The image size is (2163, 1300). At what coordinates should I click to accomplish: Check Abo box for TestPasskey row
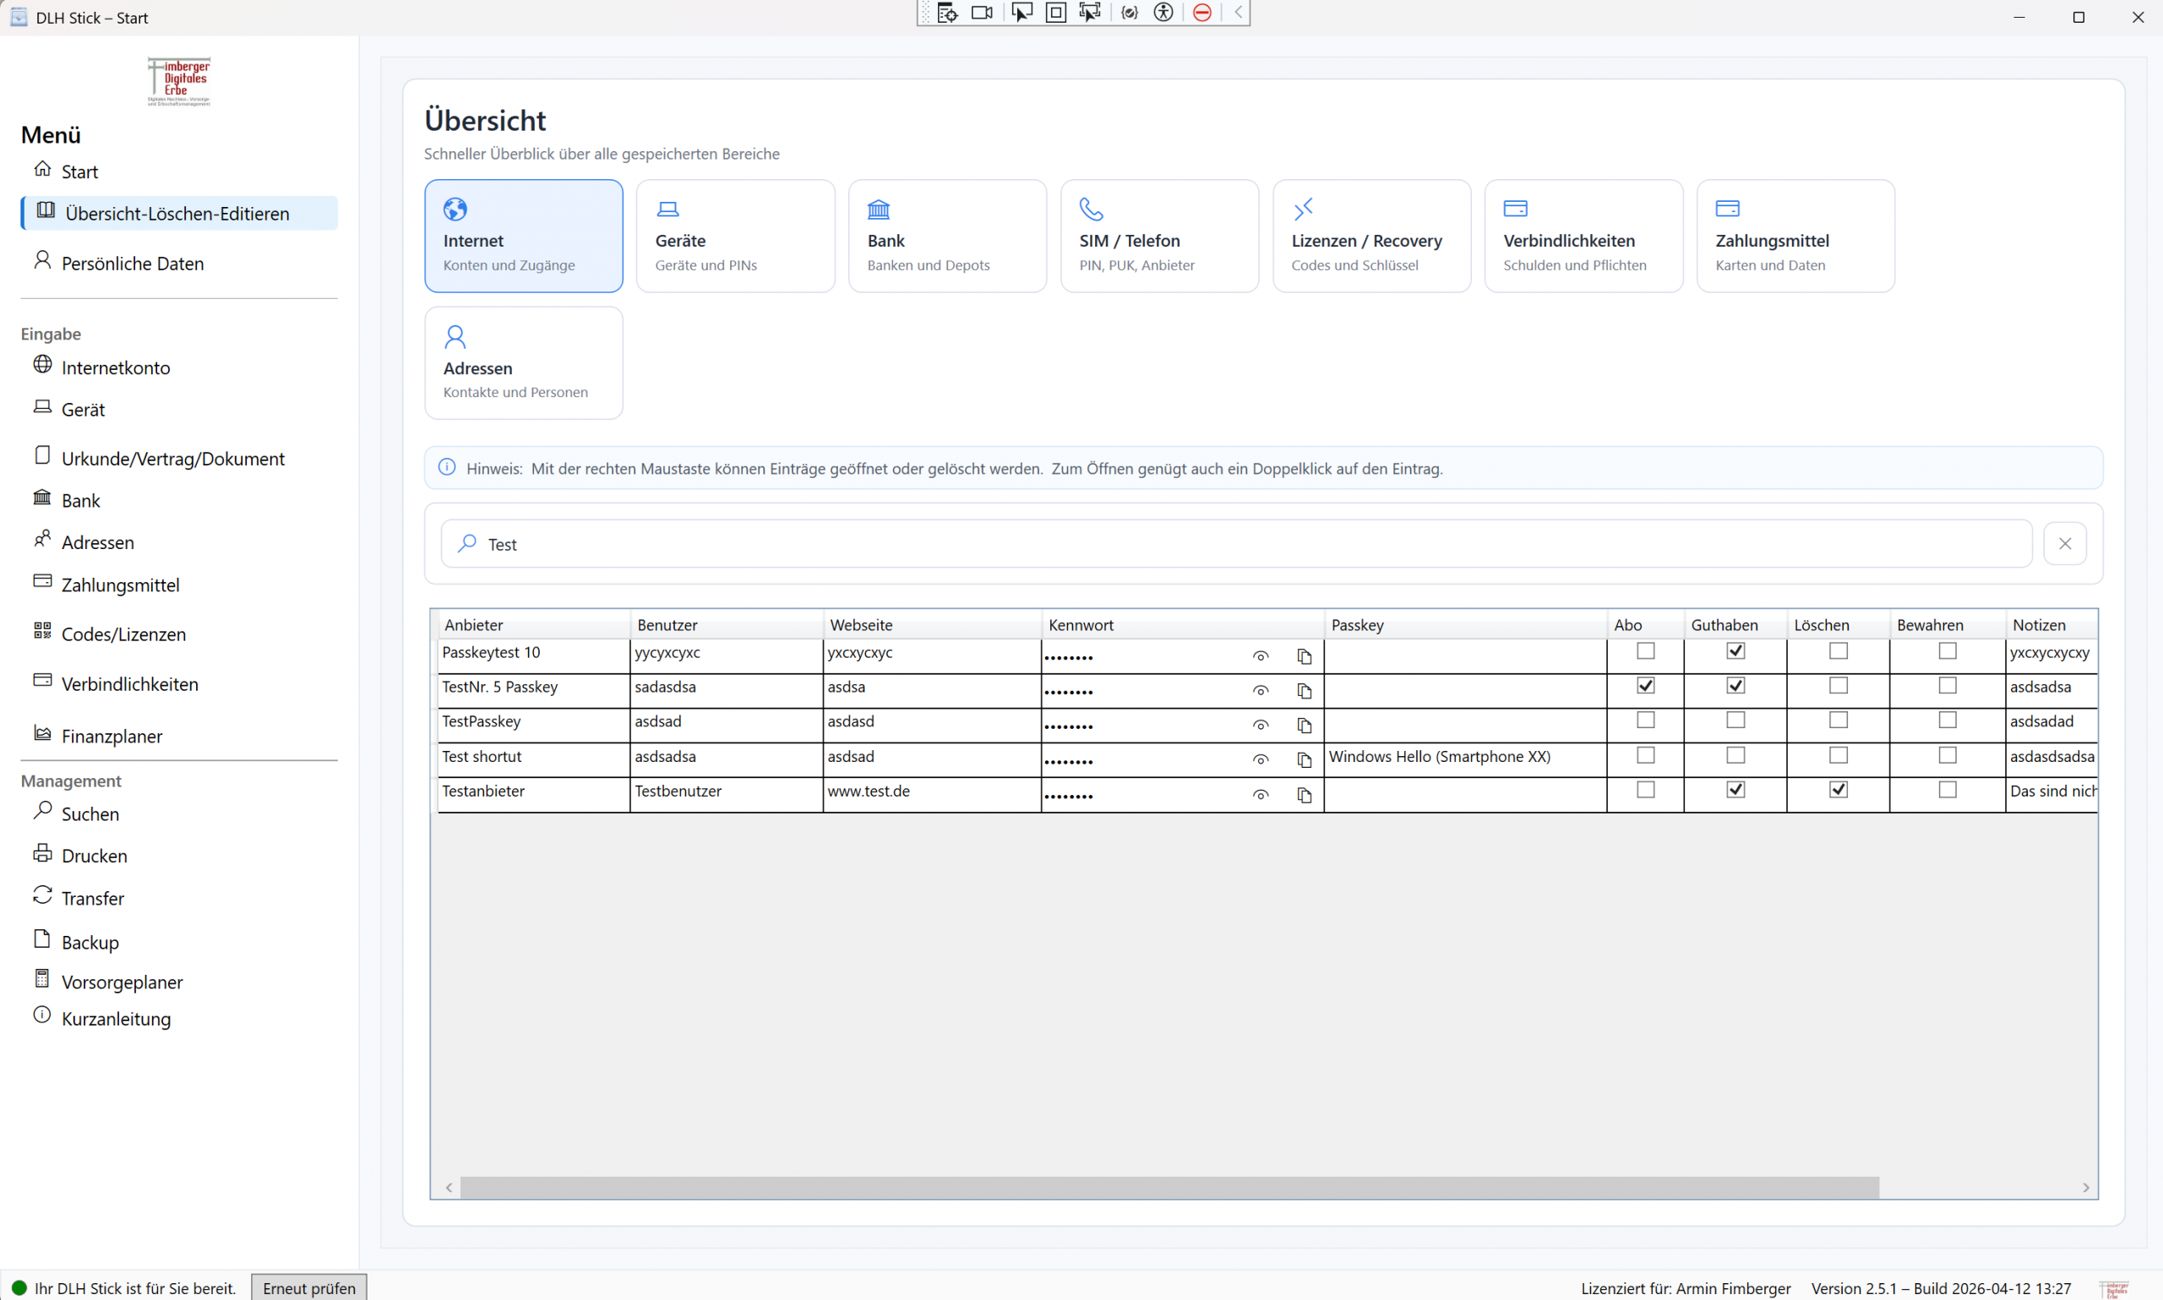1645,720
